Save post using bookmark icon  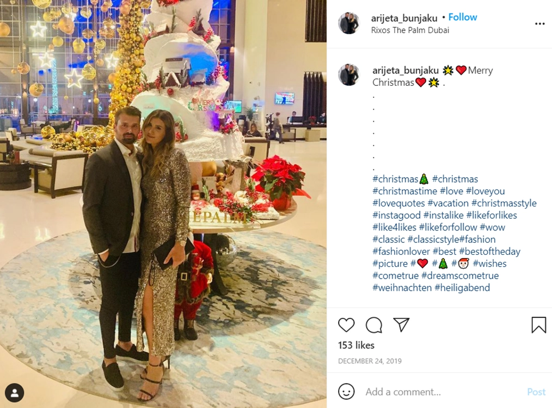tap(538, 325)
